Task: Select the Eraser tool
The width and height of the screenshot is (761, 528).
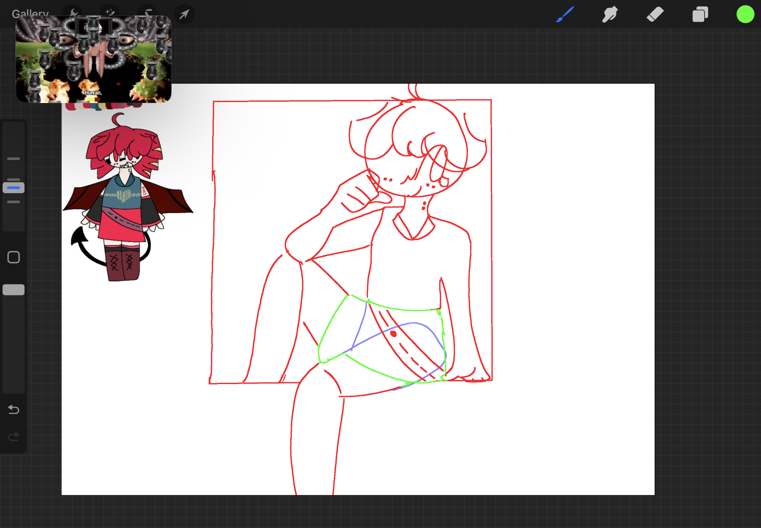Action: pyautogui.click(x=655, y=14)
